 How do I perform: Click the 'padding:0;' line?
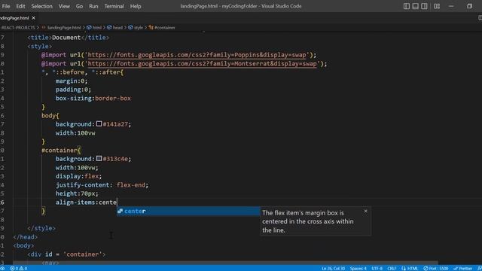[74, 90]
